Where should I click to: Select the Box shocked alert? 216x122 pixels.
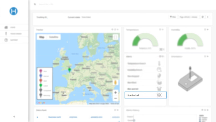146,95
